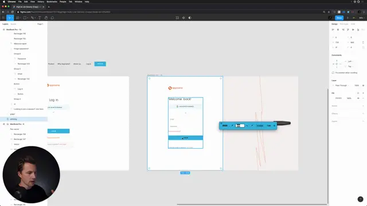This screenshot has width=367, height=206.
Task: Click the blue Log in button in the selected frame
Action: [186, 138]
